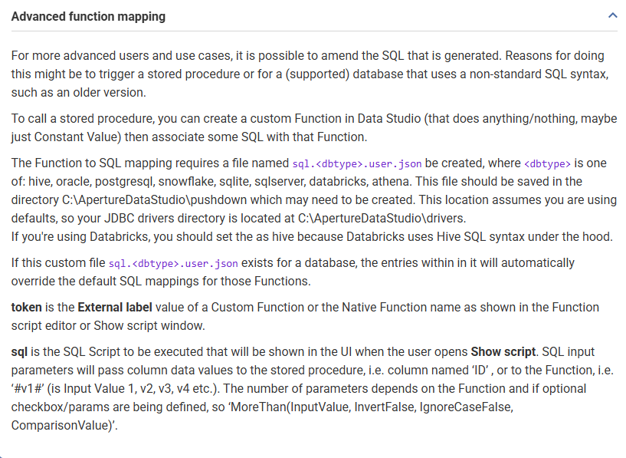Click the first sql.<dbtype>.user.json code snippet

point(357,164)
